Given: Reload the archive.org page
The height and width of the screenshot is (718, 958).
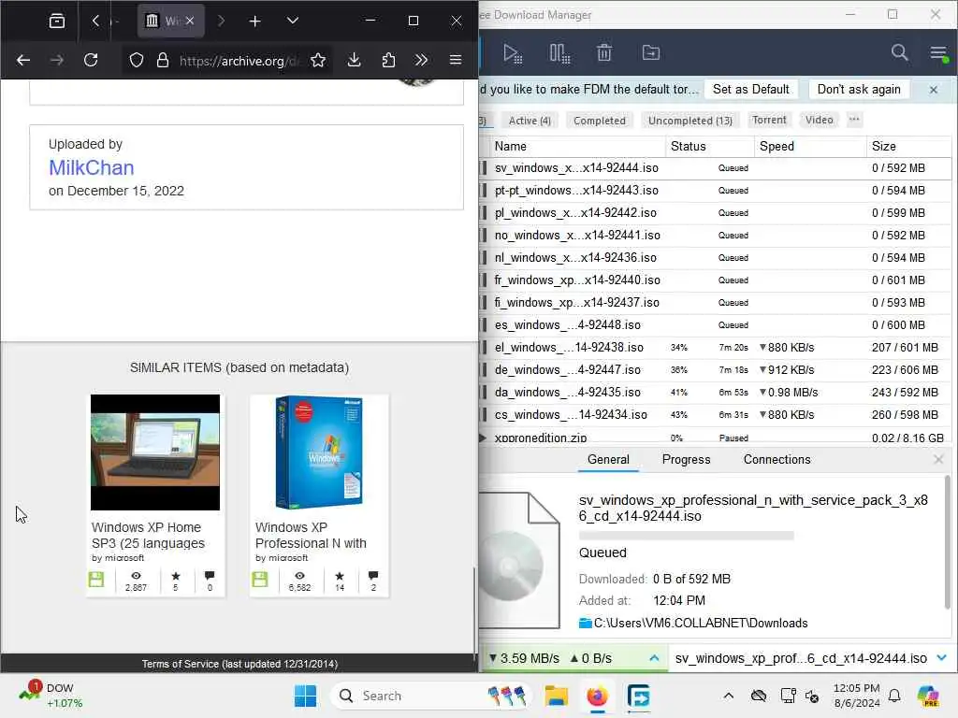Looking at the screenshot, I should coord(91,60).
